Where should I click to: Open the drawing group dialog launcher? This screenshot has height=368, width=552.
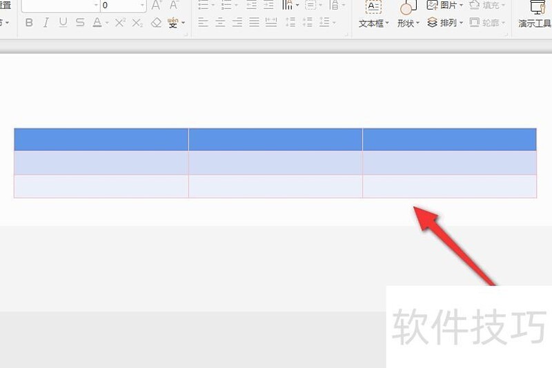(506, 34)
